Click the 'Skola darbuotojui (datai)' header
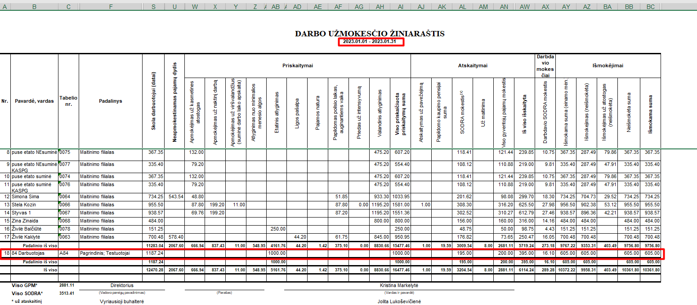This screenshot has height=305, width=697. point(154,101)
